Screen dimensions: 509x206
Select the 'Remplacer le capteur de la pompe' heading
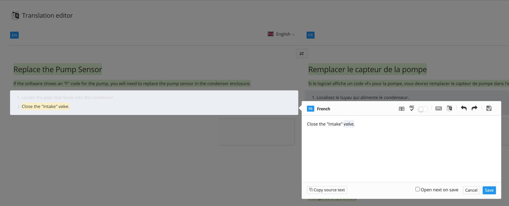click(x=367, y=69)
